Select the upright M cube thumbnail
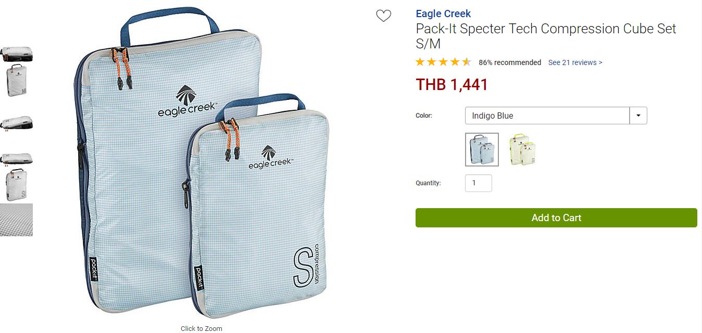This screenshot has height=333, width=702. (16, 81)
